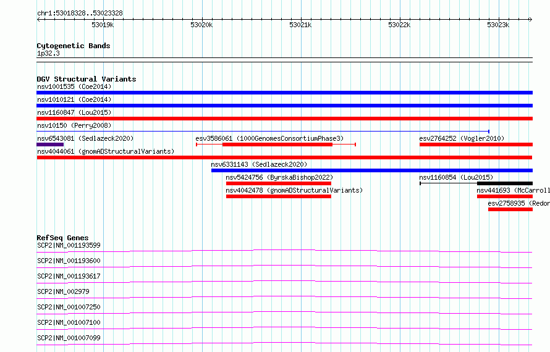
Task: Select the SCP2|NM_001193617 gene label
Action: point(69,276)
